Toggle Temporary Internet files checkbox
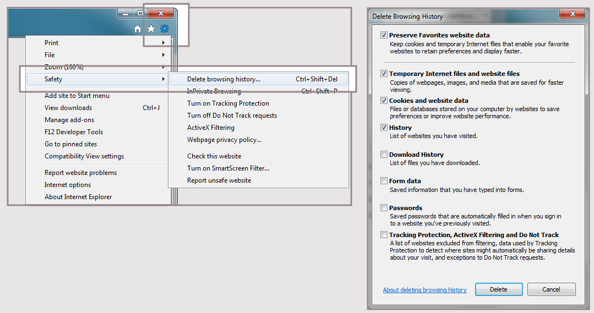Viewport: 594px width, 313px height. (x=384, y=74)
